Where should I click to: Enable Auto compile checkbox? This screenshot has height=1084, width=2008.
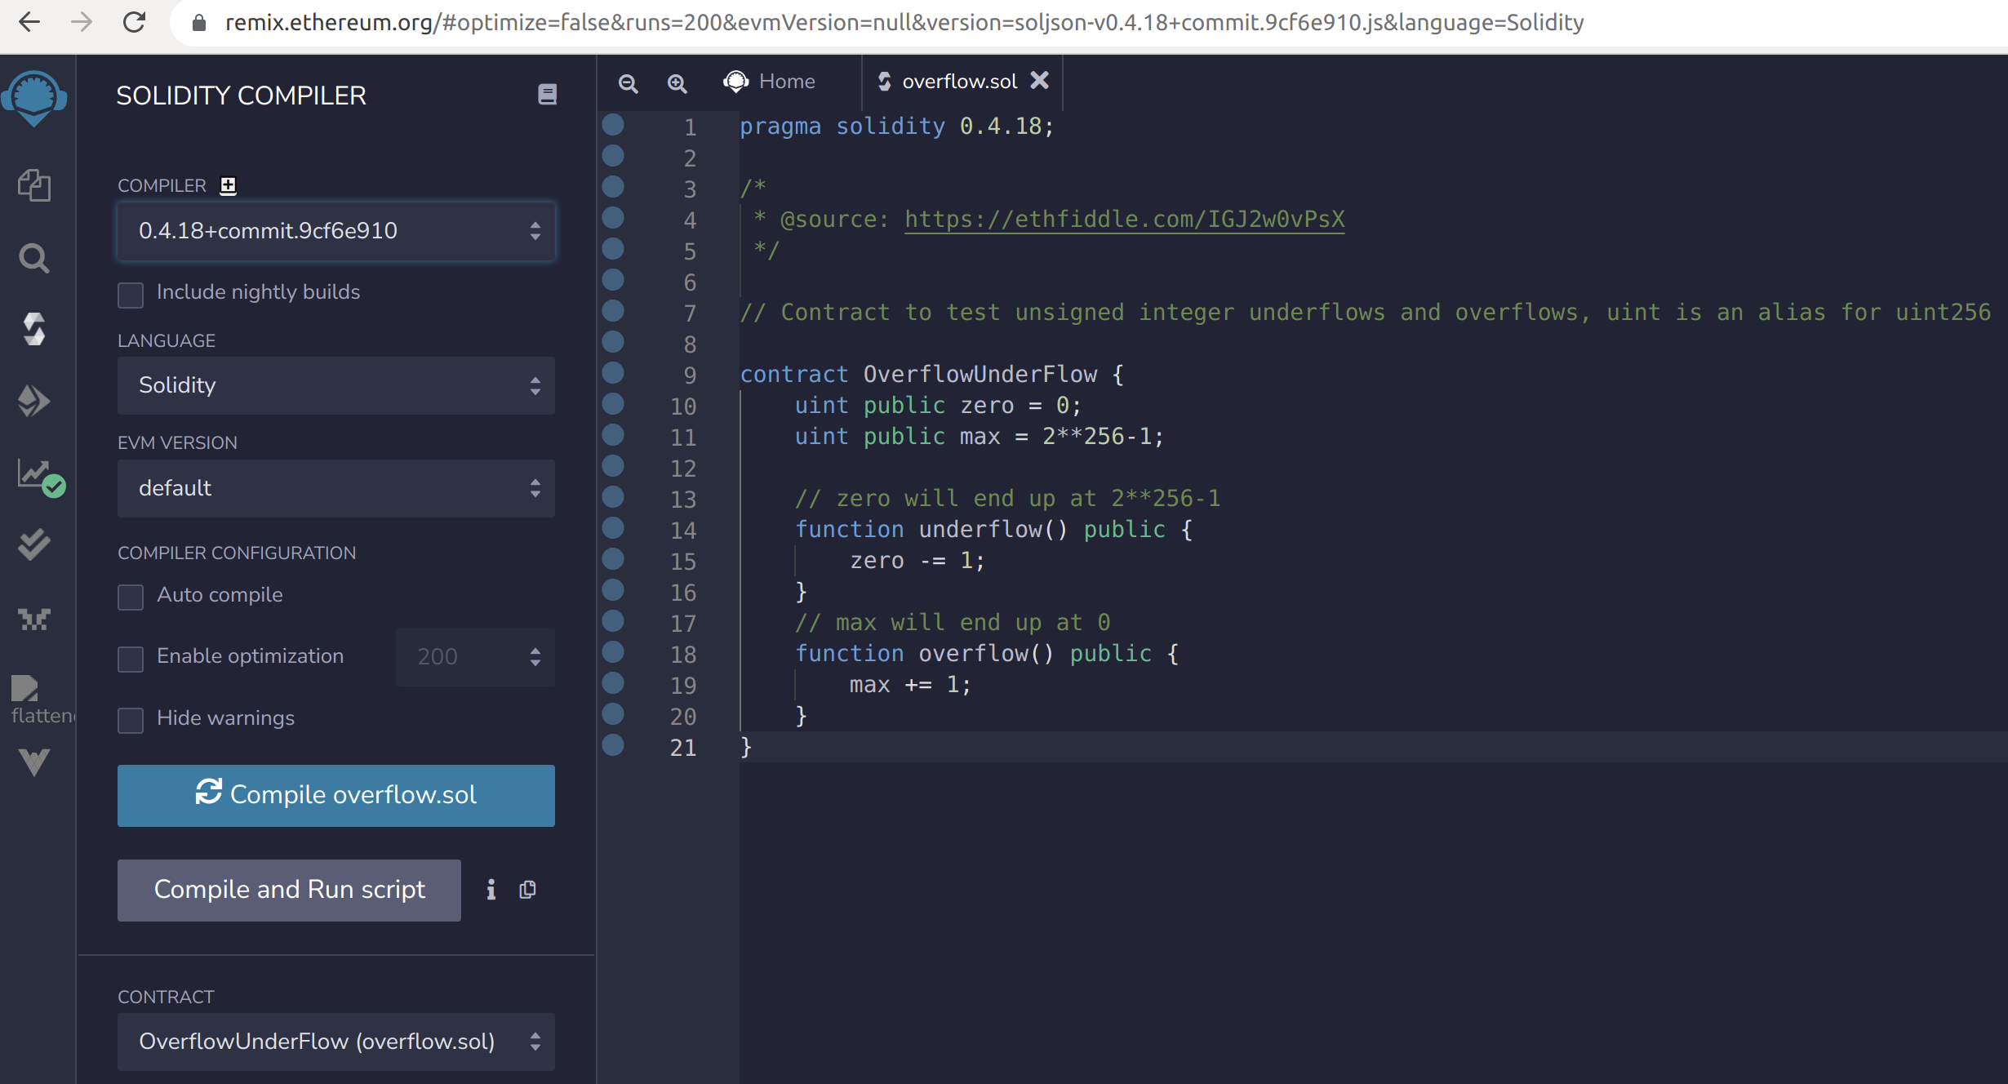[x=131, y=597]
